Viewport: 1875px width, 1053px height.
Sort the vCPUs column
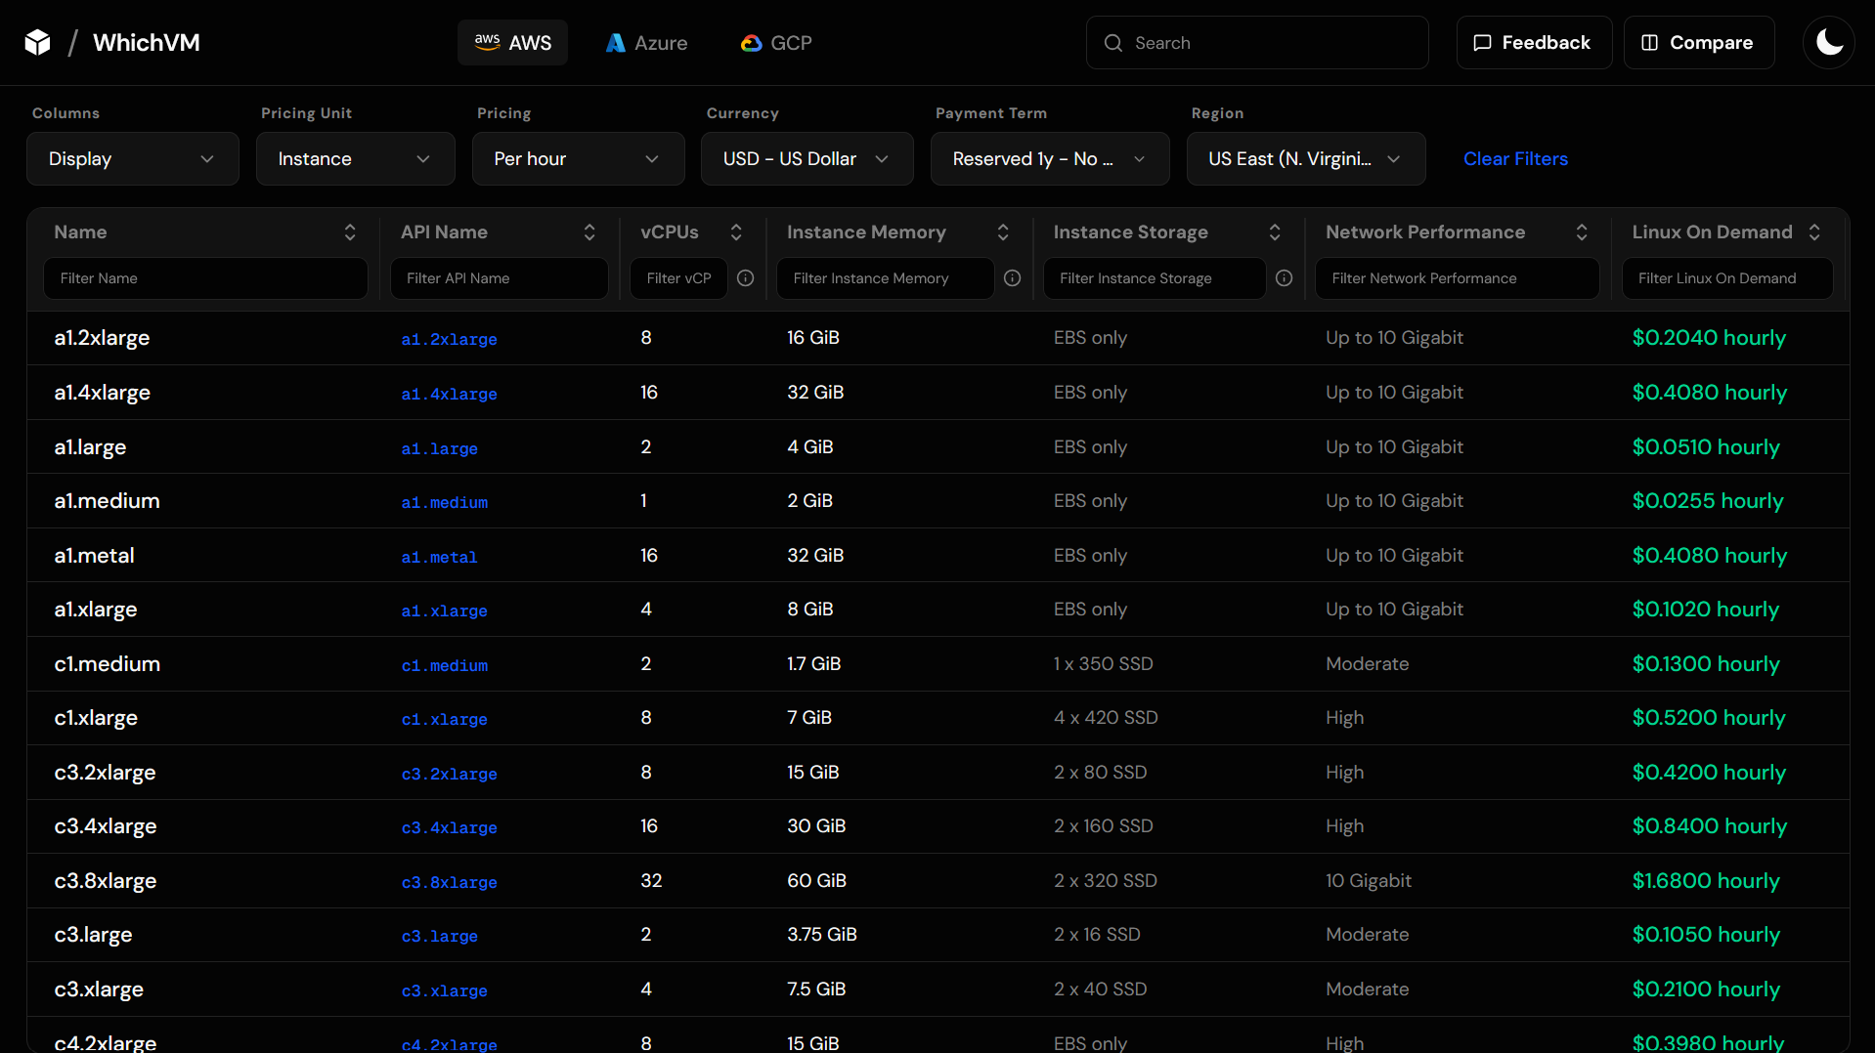(736, 232)
